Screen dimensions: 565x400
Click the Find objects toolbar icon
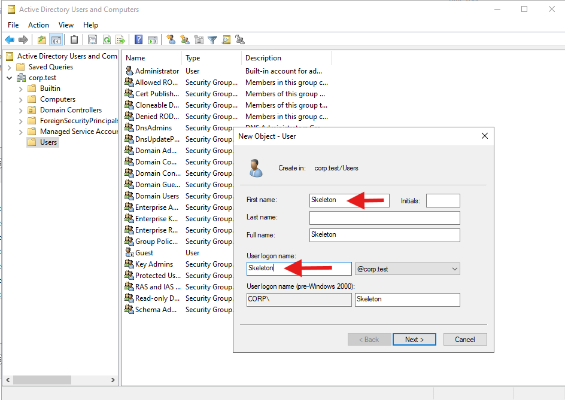[x=226, y=39]
